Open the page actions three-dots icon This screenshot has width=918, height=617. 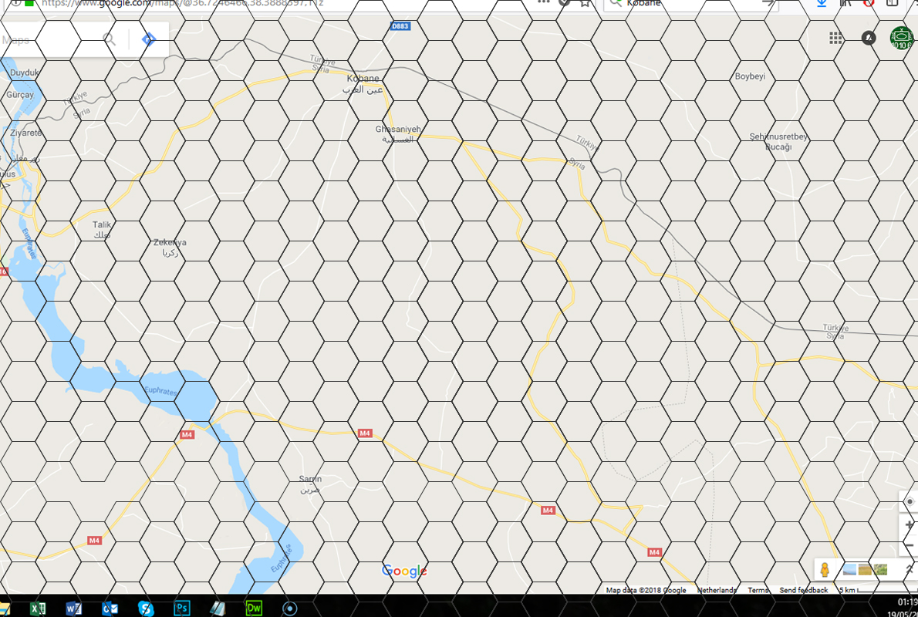544,2
